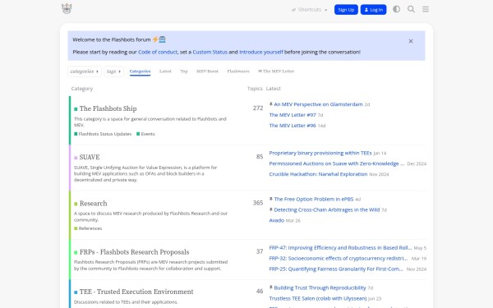Toggle the dark/light theme icon
493x308 pixels.
[397, 9]
